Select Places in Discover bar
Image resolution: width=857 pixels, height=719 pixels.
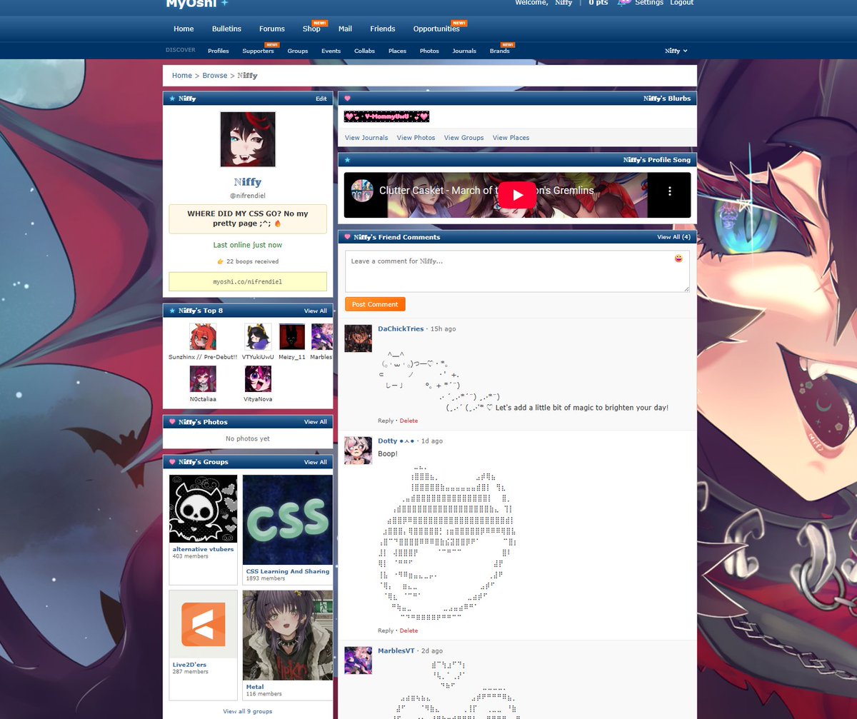coord(397,51)
